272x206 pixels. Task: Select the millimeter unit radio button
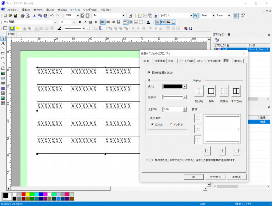pos(152,124)
